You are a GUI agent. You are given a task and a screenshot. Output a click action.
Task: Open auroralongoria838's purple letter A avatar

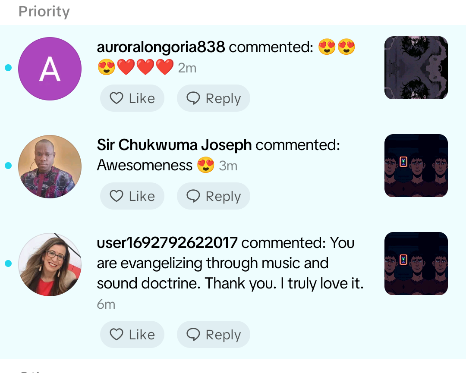pyautogui.click(x=50, y=69)
